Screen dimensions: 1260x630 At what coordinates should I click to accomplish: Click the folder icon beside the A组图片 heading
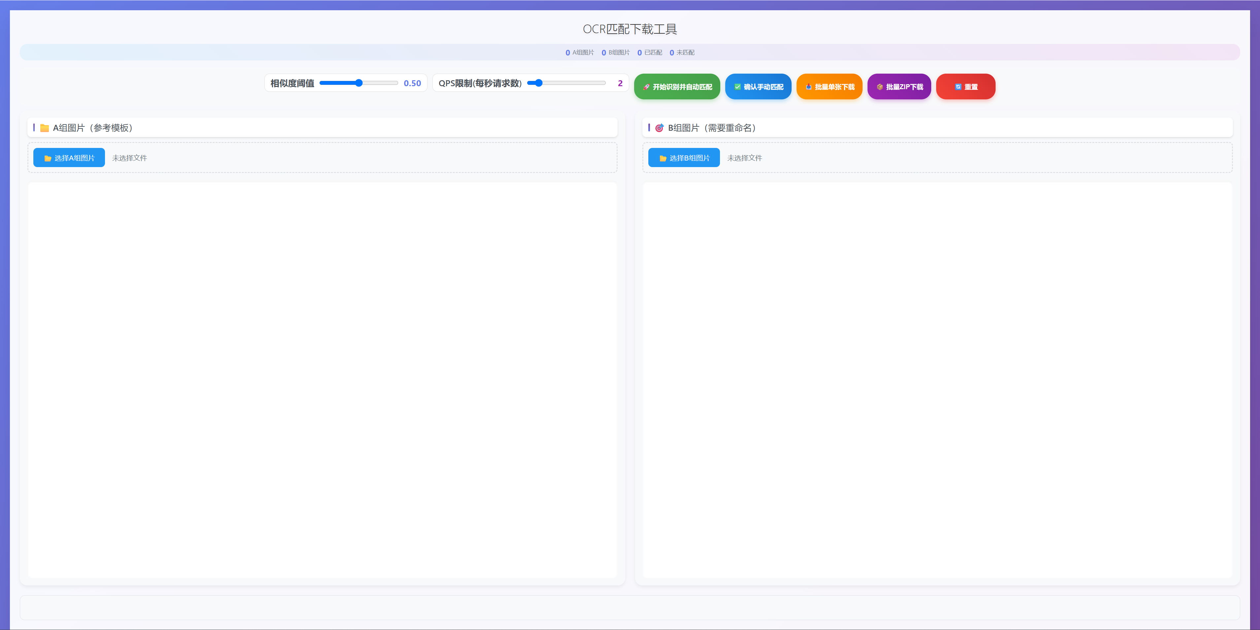(x=45, y=128)
